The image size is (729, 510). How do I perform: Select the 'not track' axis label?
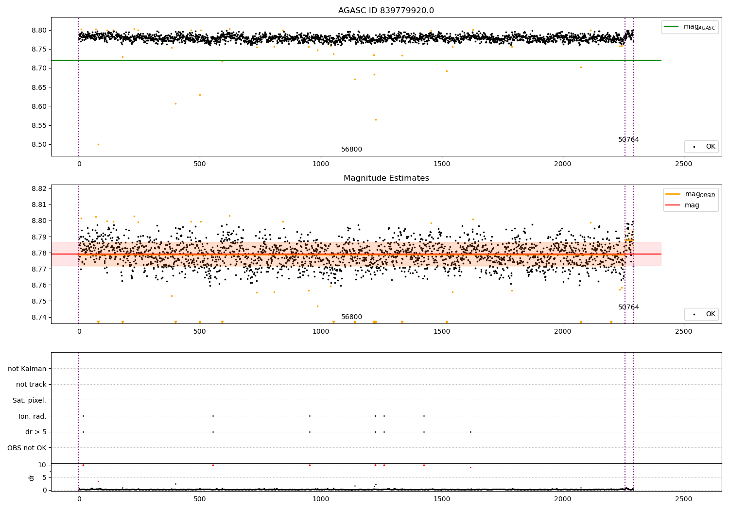pyautogui.click(x=31, y=385)
